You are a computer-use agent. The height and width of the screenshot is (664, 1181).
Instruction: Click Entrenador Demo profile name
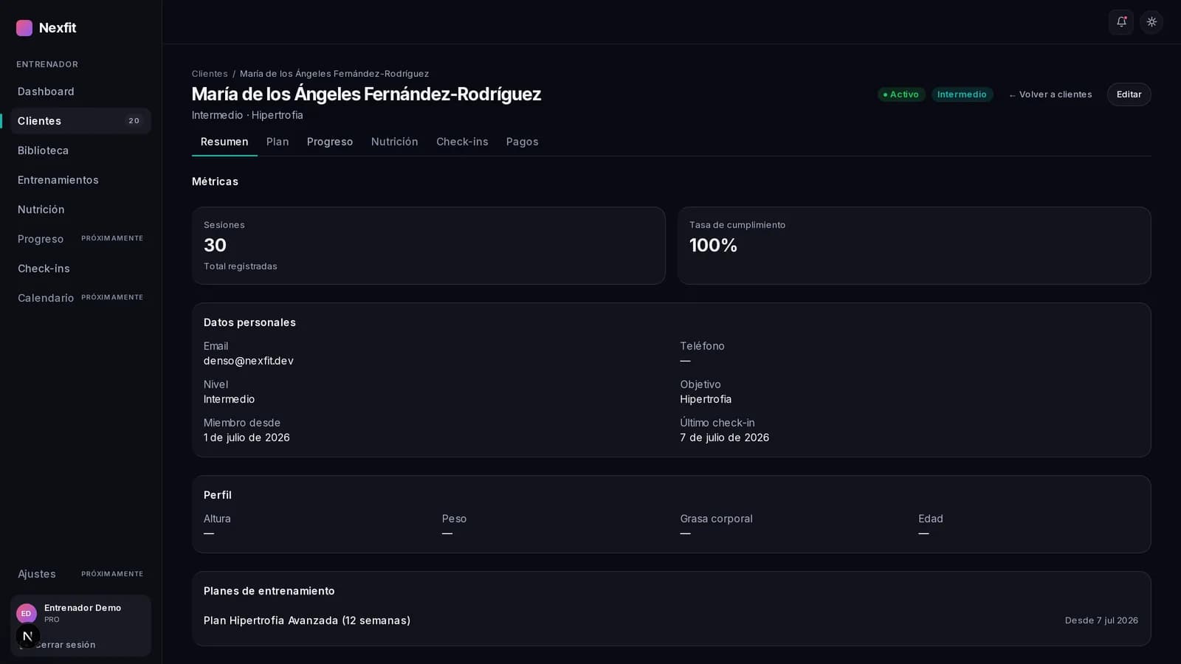pos(83,608)
